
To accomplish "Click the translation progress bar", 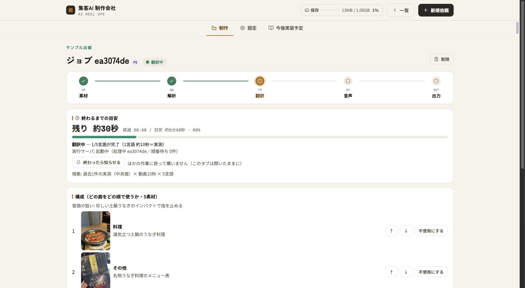I will tap(260, 137).
